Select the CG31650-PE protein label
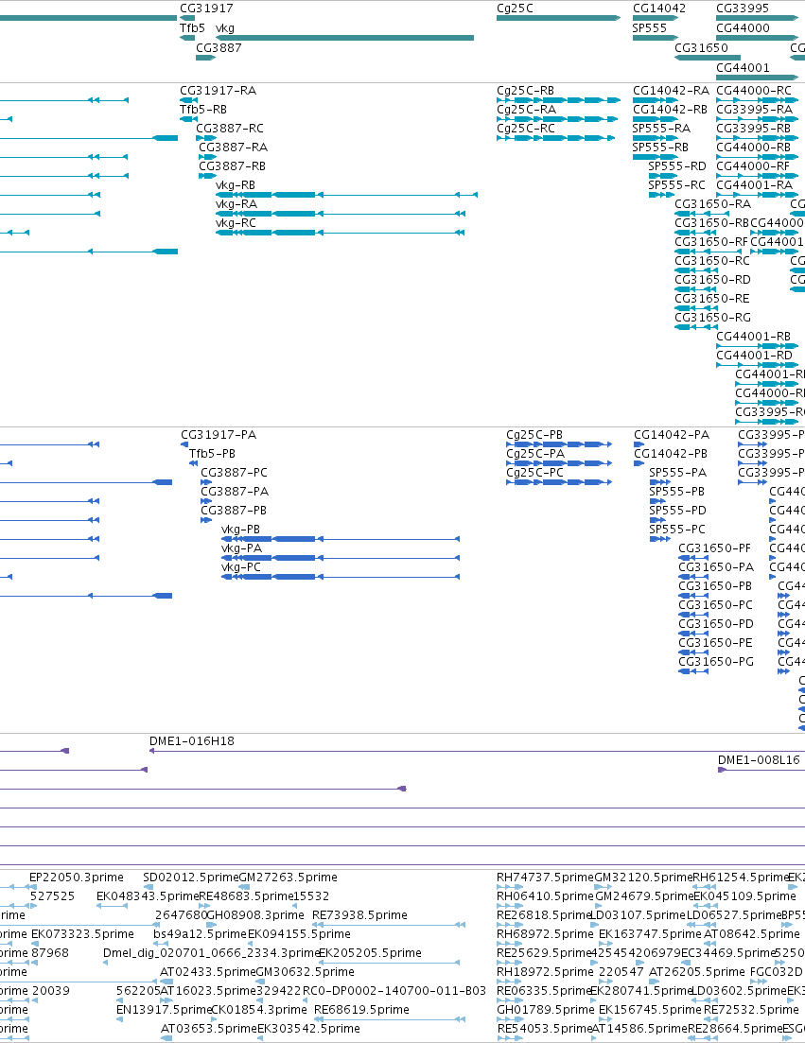805x1043 pixels. point(715,643)
